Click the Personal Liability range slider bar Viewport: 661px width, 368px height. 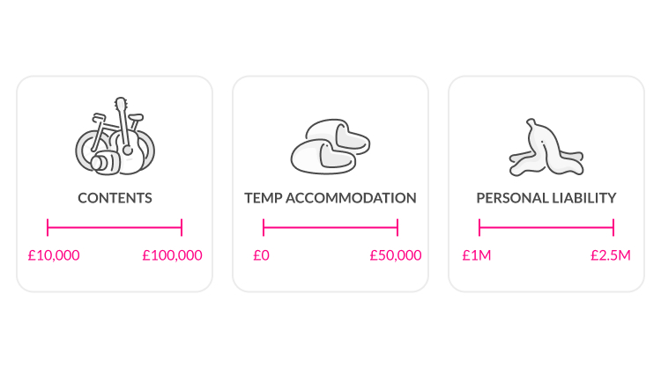546,228
